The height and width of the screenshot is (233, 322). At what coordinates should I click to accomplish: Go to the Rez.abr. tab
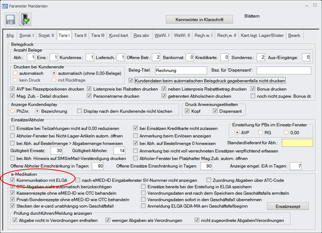click(x=141, y=35)
